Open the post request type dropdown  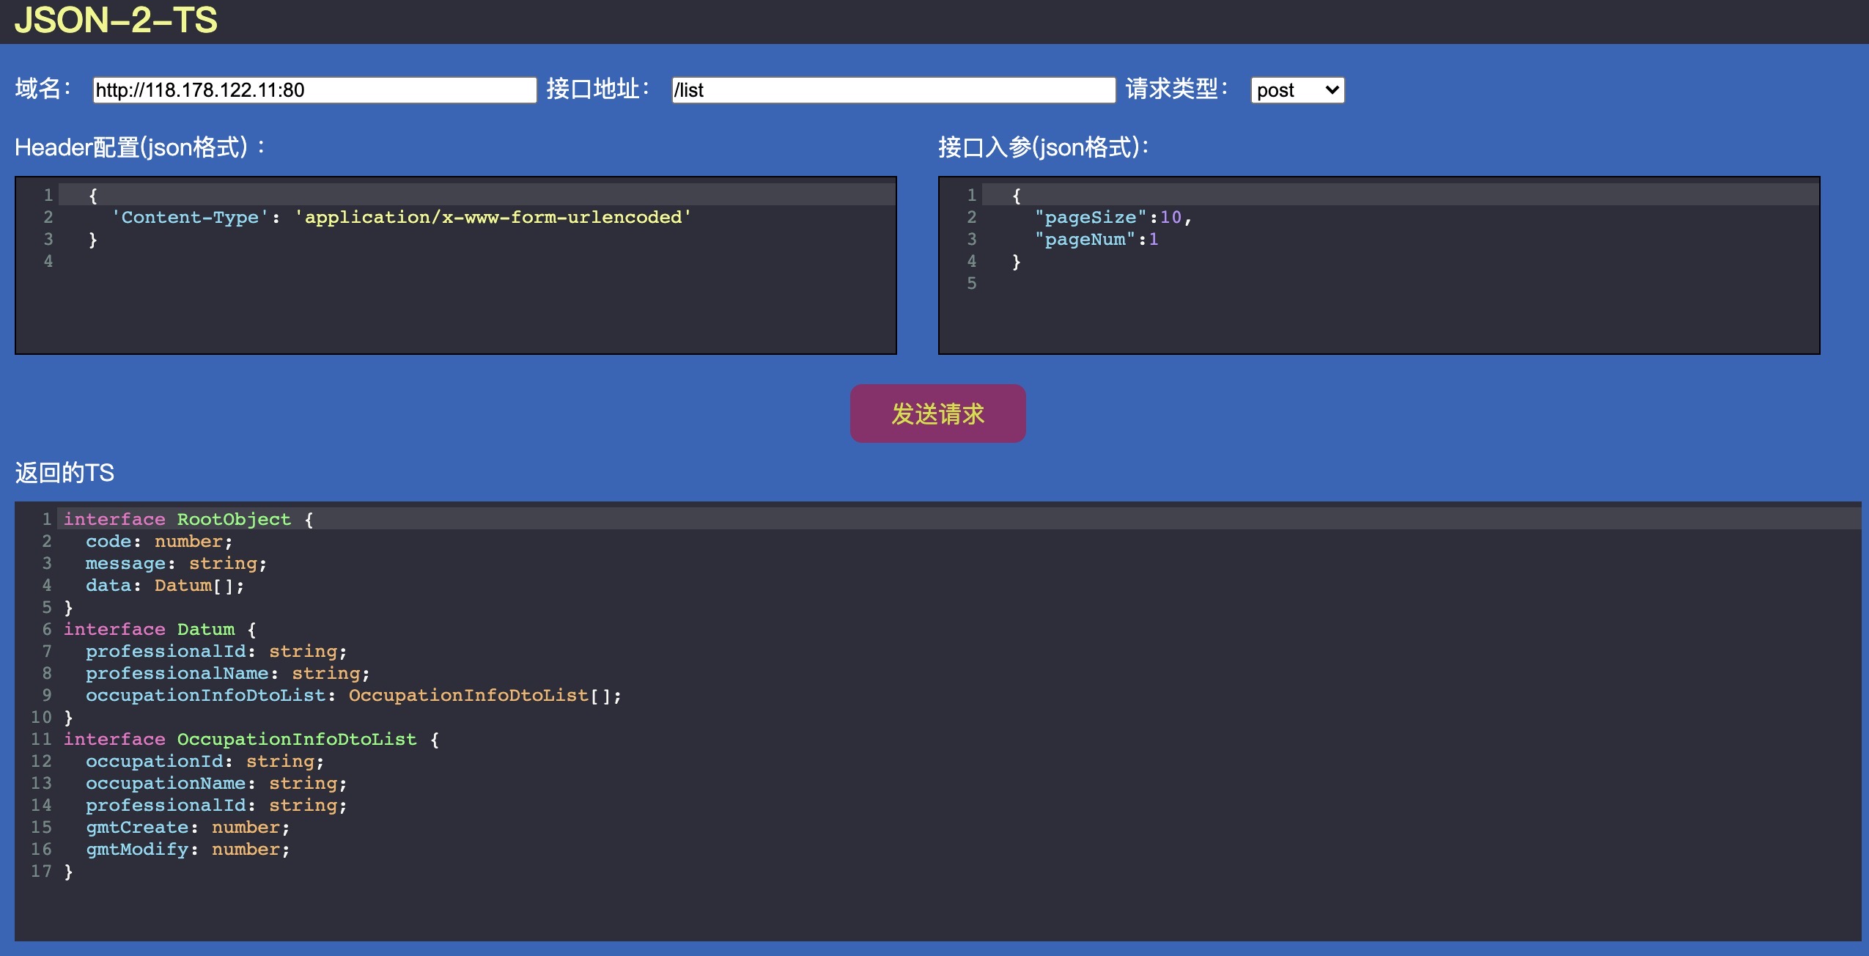tap(1297, 90)
